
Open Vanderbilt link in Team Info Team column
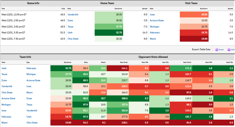(x=7, y=86)
